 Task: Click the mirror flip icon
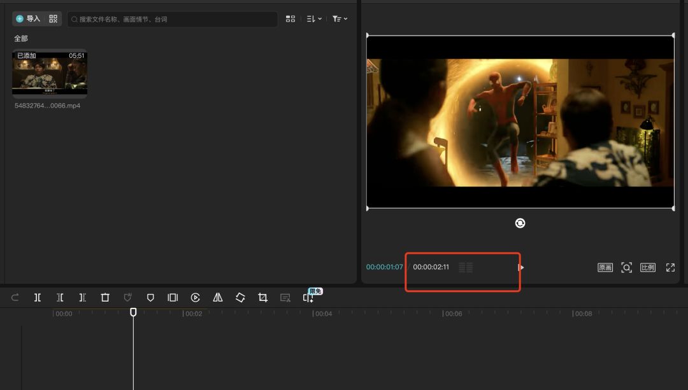[218, 297]
